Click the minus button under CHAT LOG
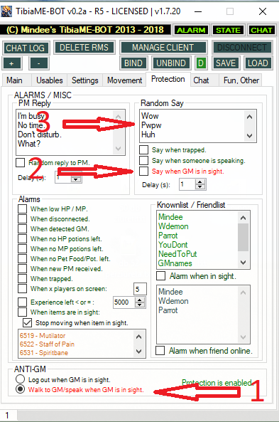This screenshot has height=422, width=279. click(x=38, y=63)
